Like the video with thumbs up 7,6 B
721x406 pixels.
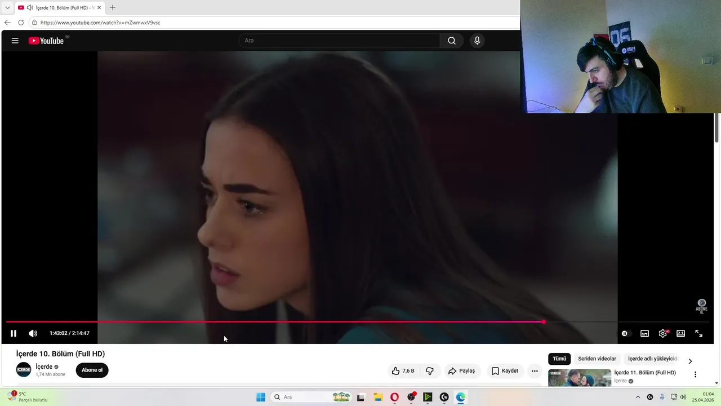coord(403,370)
